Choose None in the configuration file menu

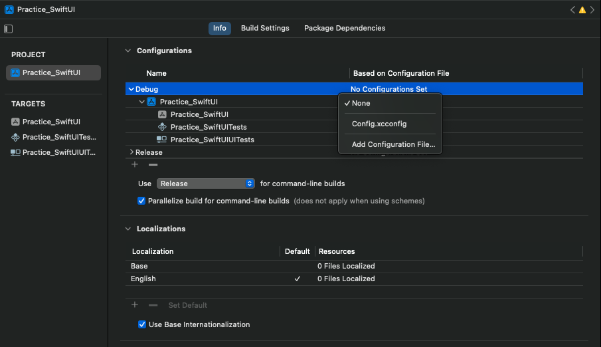pyautogui.click(x=390, y=103)
